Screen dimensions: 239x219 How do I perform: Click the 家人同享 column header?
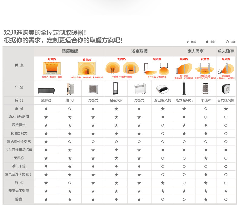(195, 51)
